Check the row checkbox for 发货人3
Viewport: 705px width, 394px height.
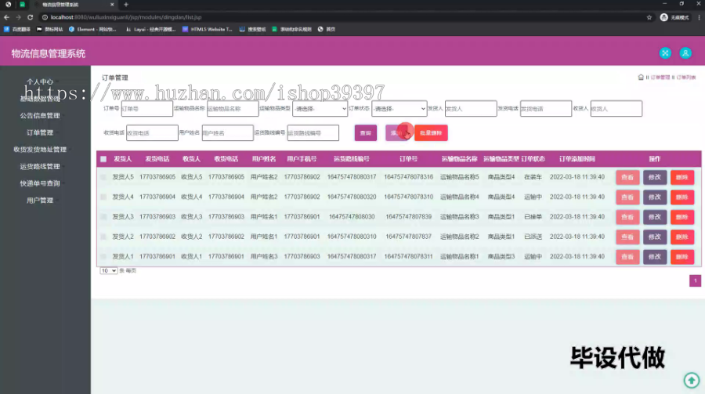click(x=103, y=217)
